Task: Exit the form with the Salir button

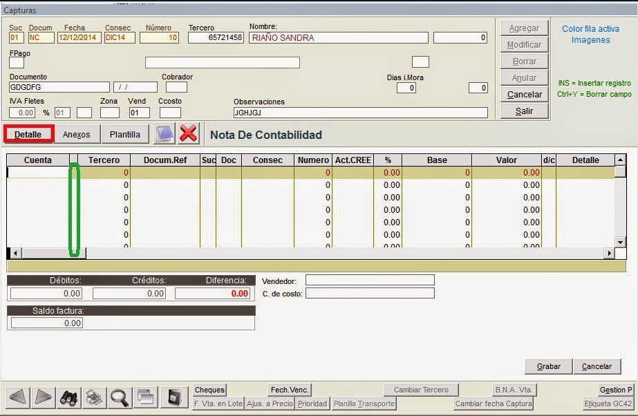Action: [524, 111]
